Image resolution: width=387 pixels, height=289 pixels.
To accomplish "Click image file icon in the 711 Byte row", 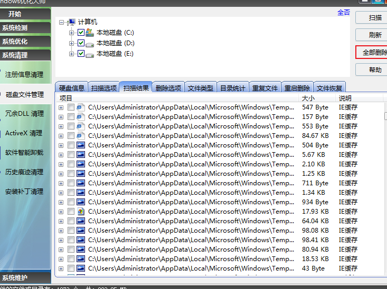I will click(x=81, y=183).
